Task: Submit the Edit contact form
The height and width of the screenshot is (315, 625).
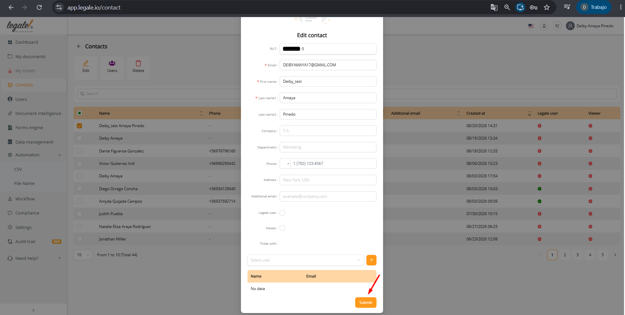Action: (x=366, y=303)
